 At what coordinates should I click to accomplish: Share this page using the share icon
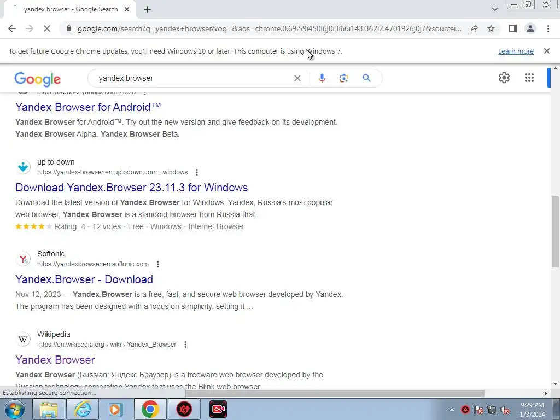pos(474,28)
